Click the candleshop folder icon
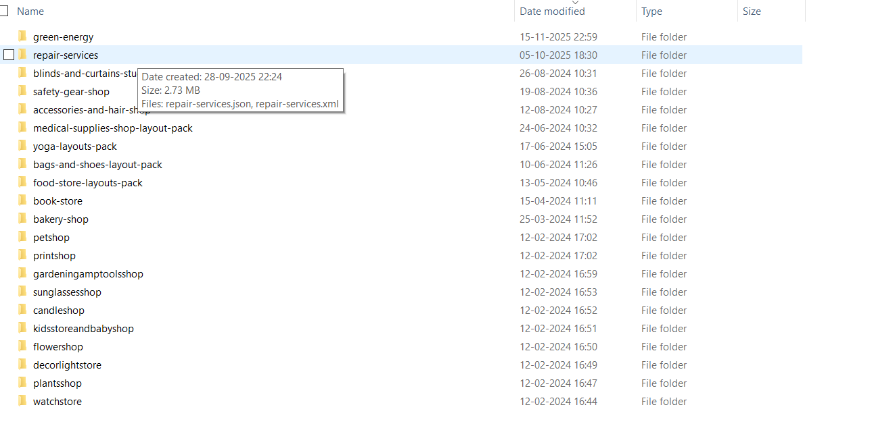The height and width of the screenshot is (430, 895). (x=22, y=310)
